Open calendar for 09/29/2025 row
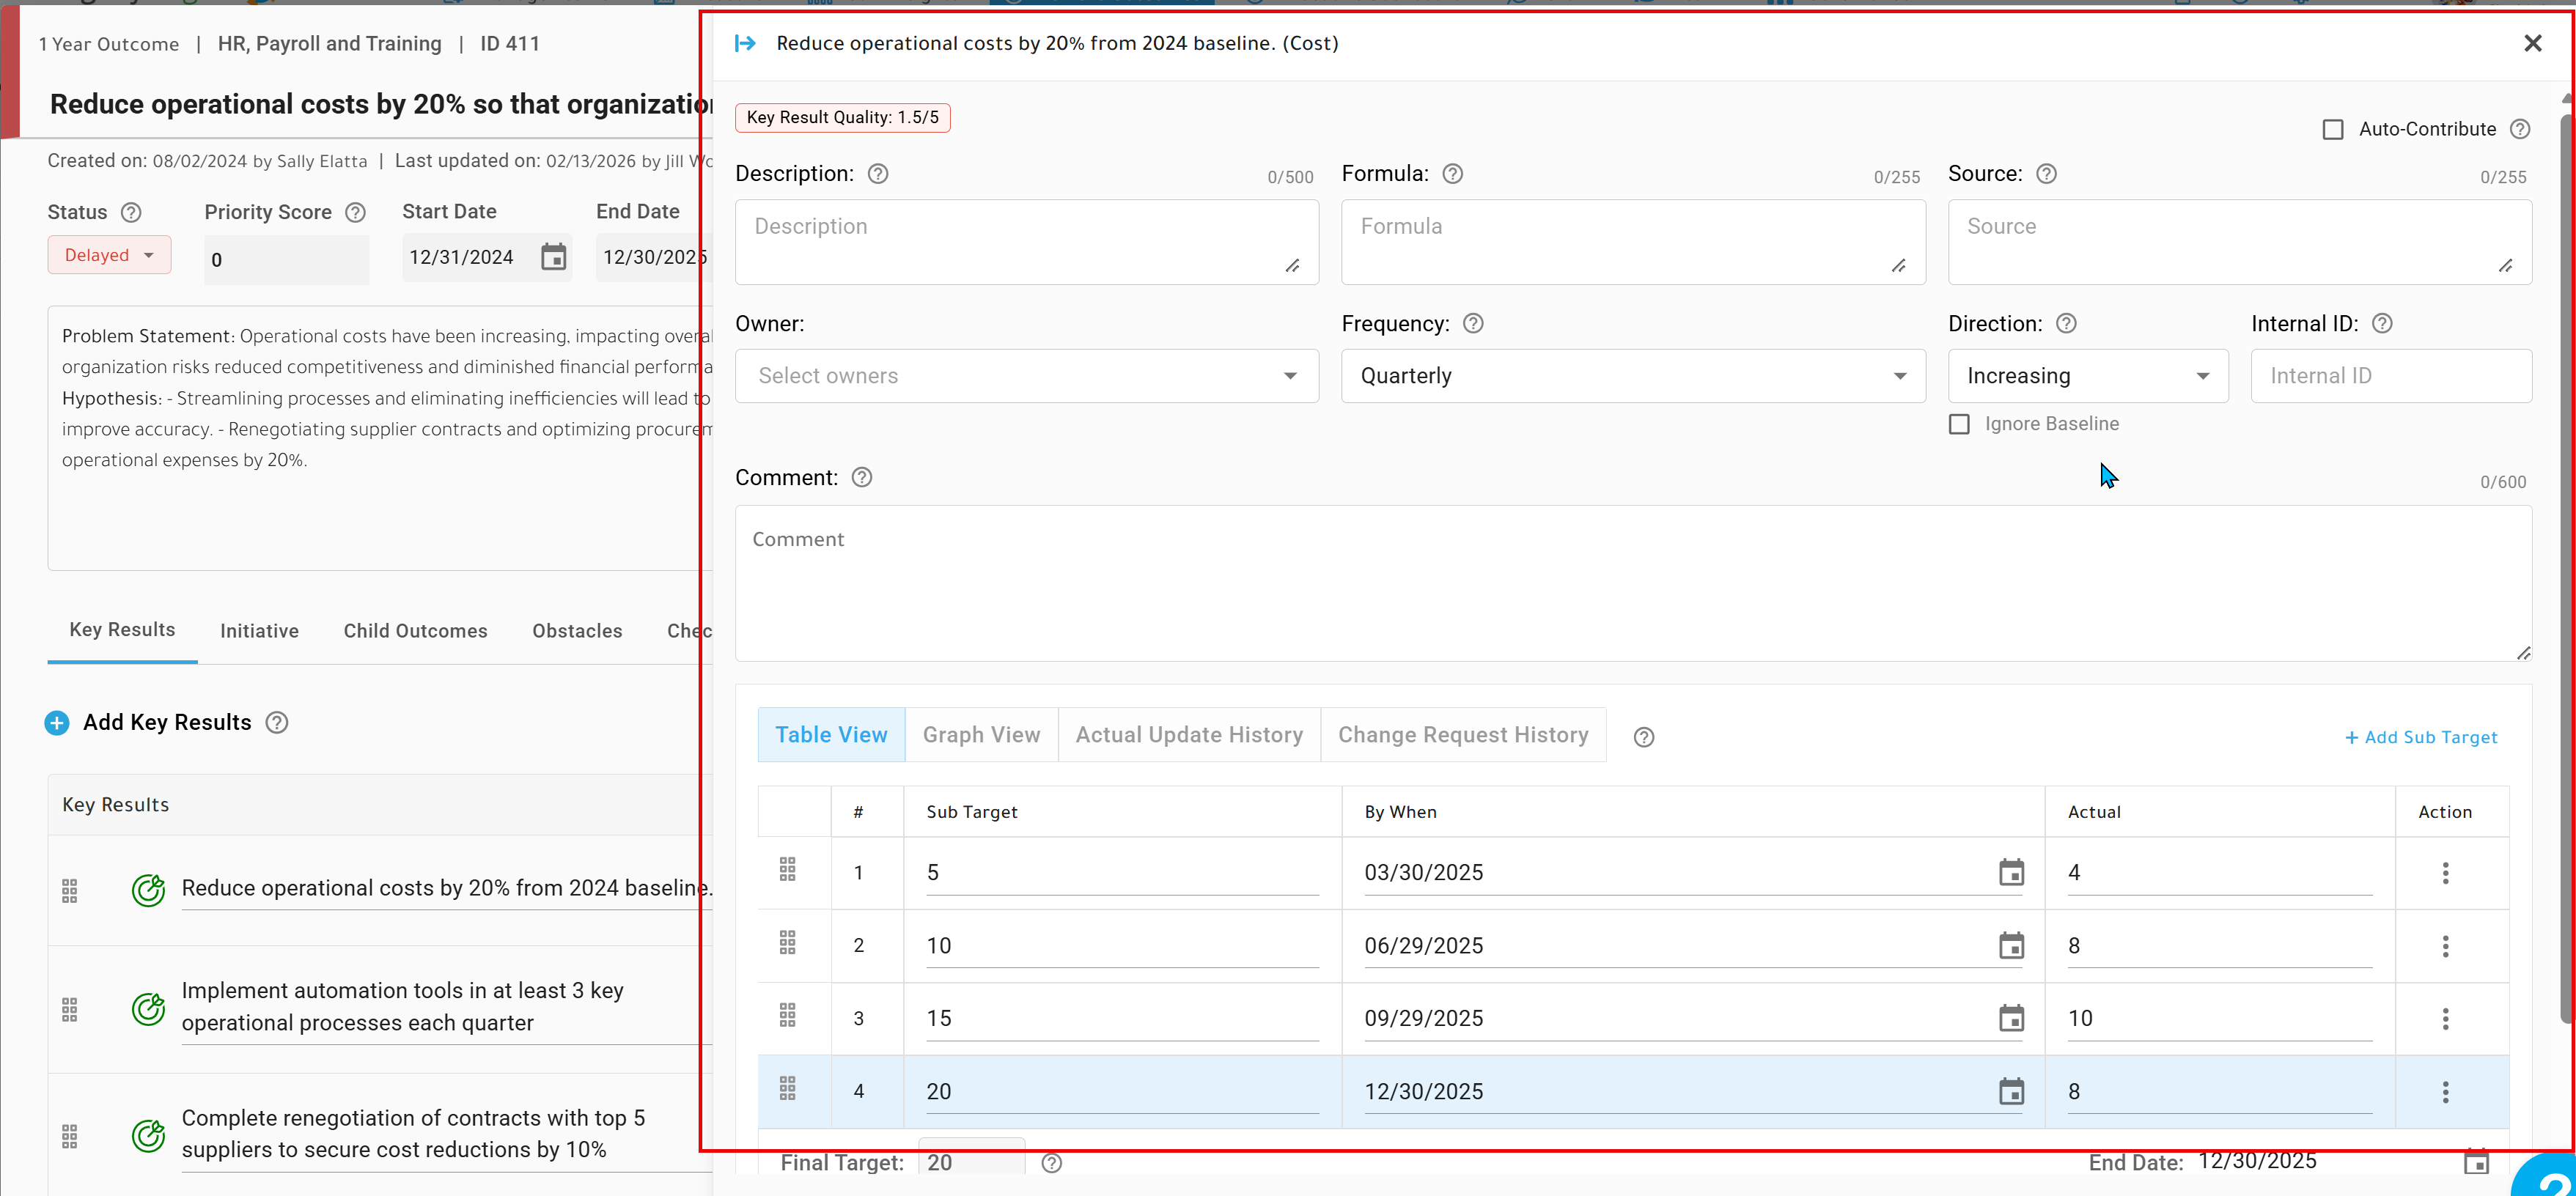2576x1196 pixels. click(2010, 1018)
